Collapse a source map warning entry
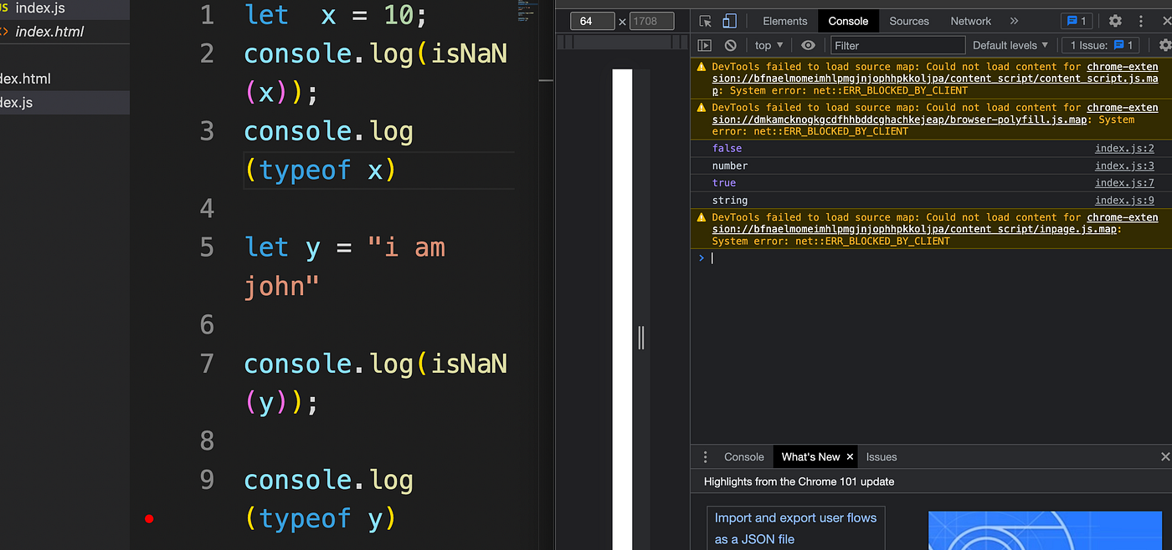This screenshot has height=550, width=1172. 701,66
